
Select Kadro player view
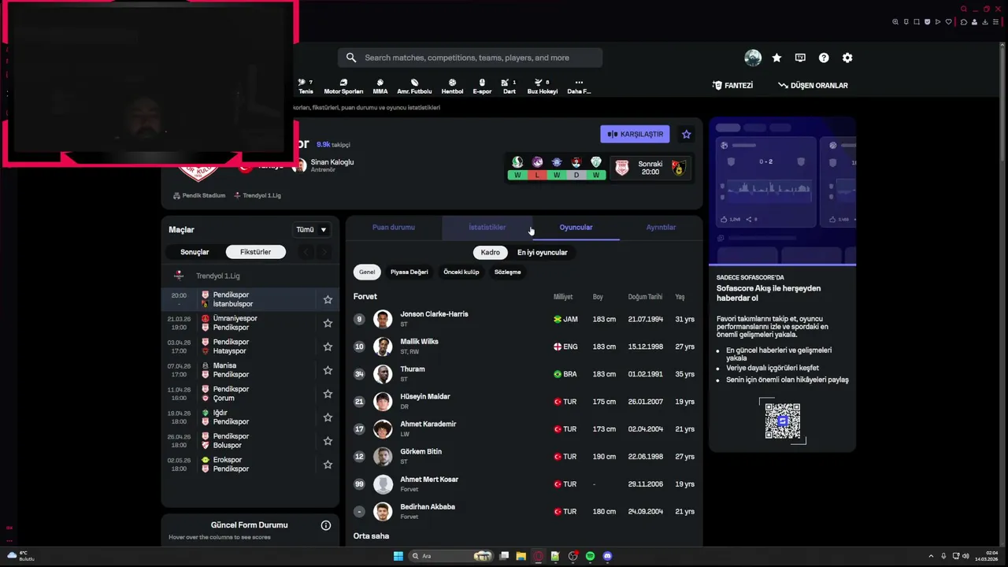[x=491, y=252]
